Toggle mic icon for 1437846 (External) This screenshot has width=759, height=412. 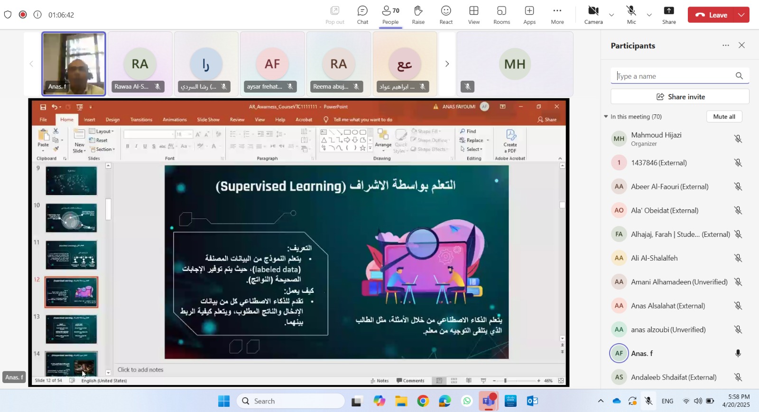coord(738,162)
